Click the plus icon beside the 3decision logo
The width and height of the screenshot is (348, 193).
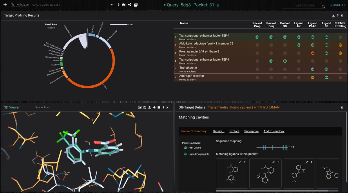pyautogui.click(x=5, y=5)
